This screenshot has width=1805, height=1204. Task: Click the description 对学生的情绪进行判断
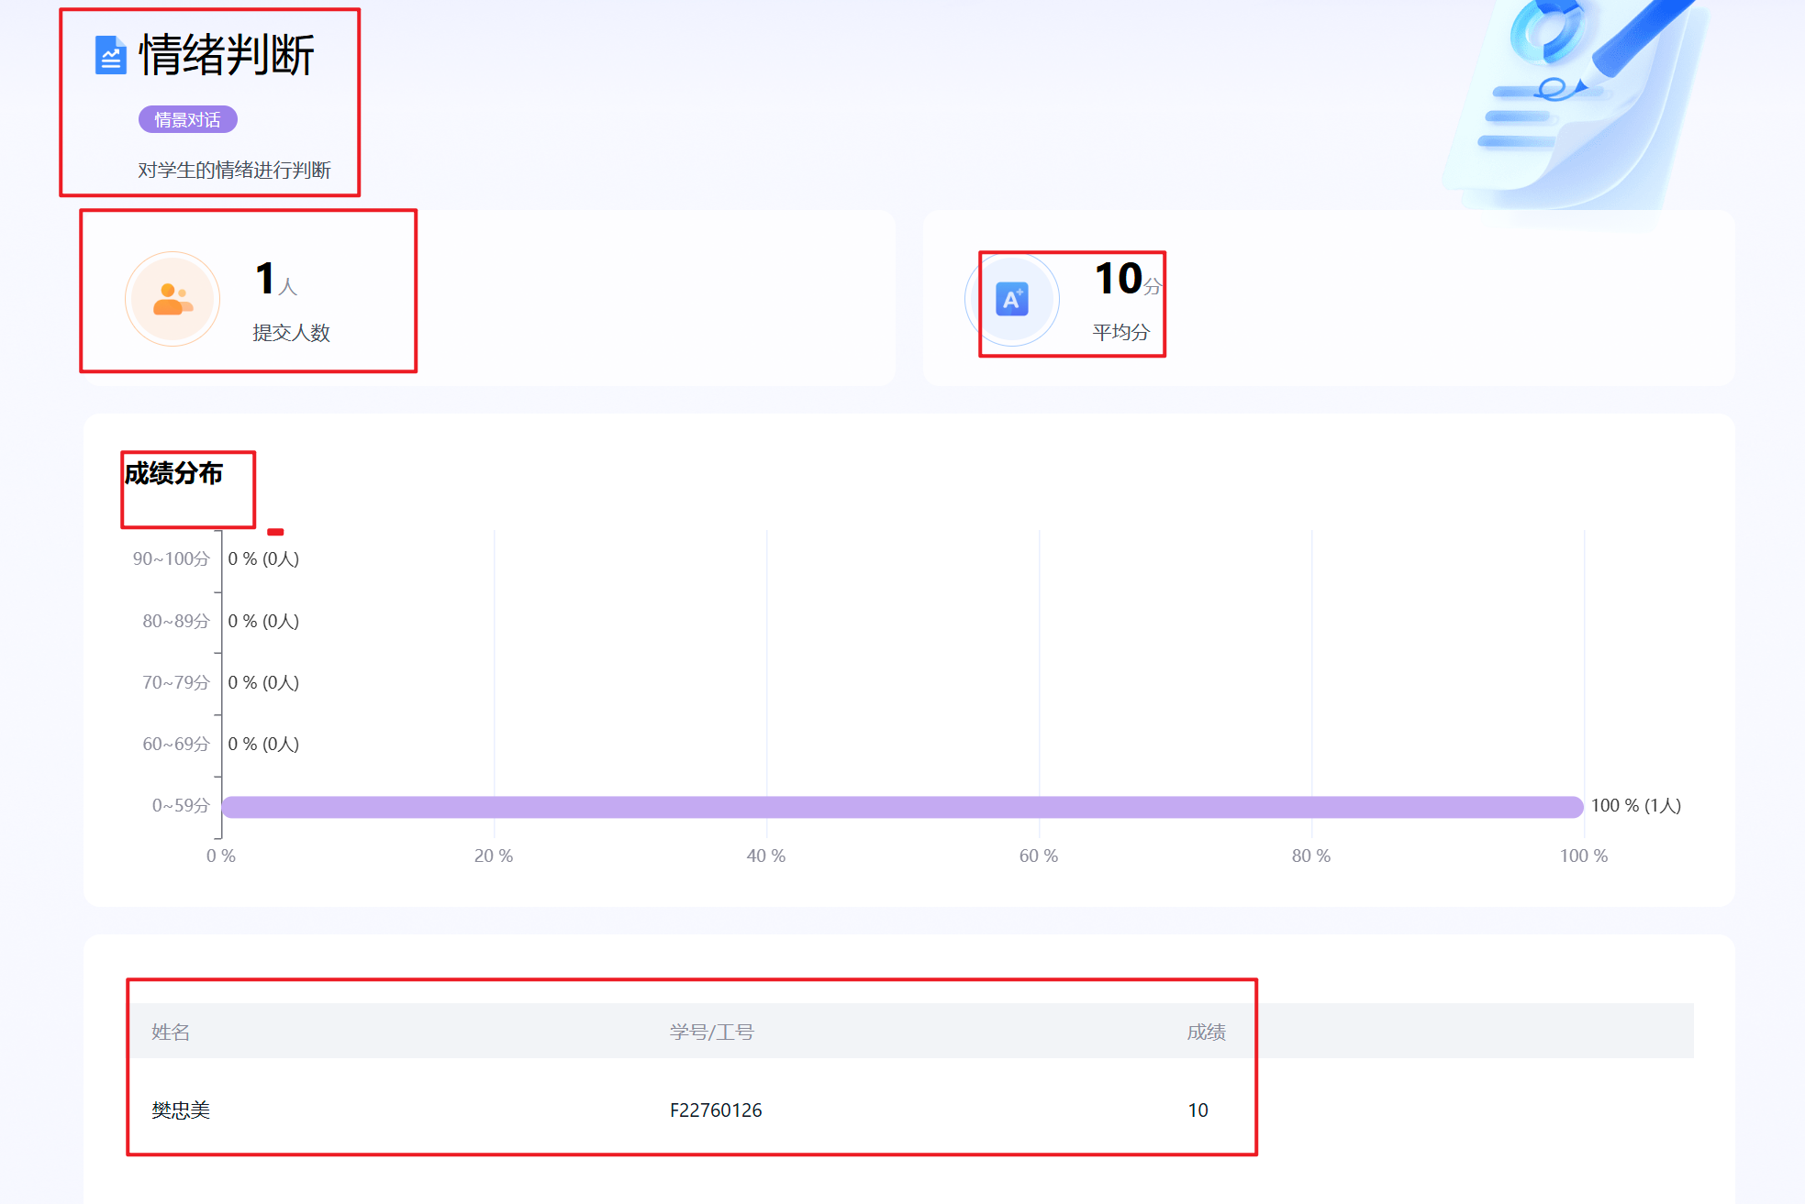234,170
